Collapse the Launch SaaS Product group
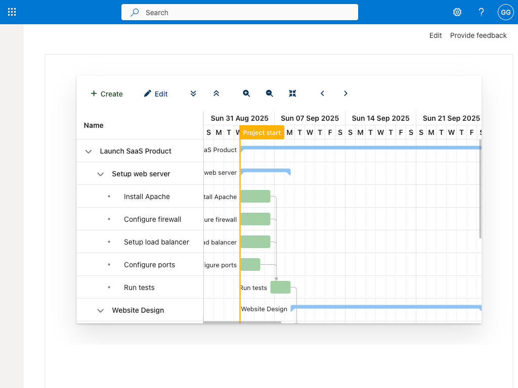This screenshot has width=518, height=388. click(88, 151)
